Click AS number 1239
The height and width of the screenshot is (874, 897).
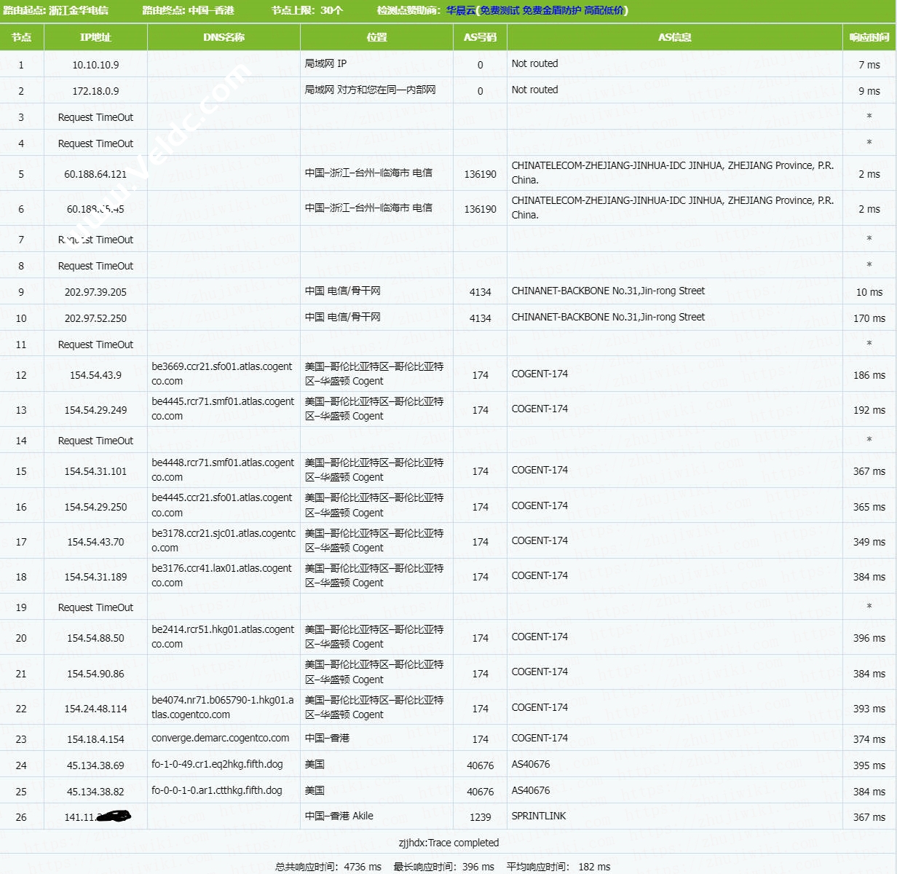[x=480, y=817]
